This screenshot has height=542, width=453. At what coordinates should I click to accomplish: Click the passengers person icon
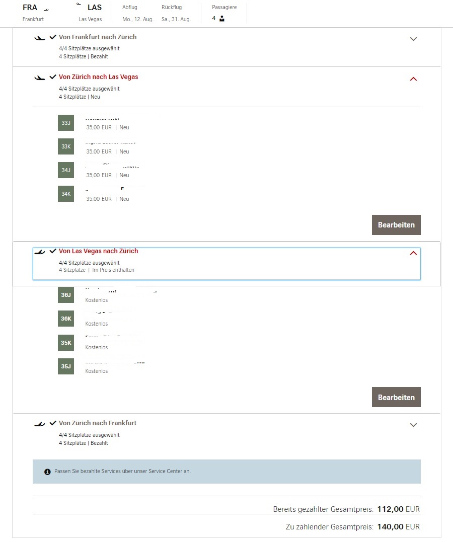222,19
